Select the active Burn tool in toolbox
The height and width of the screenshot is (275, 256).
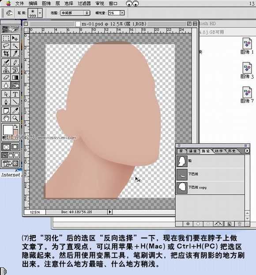coord(15,85)
